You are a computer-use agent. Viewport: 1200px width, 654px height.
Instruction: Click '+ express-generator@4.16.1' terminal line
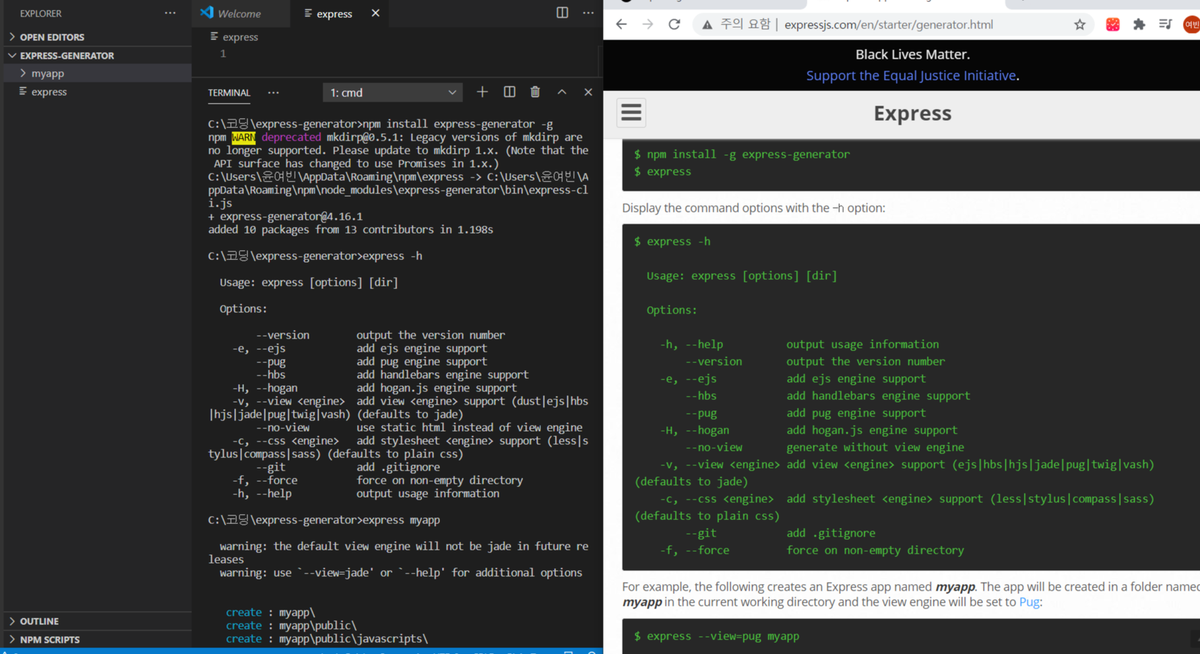click(x=285, y=216)
